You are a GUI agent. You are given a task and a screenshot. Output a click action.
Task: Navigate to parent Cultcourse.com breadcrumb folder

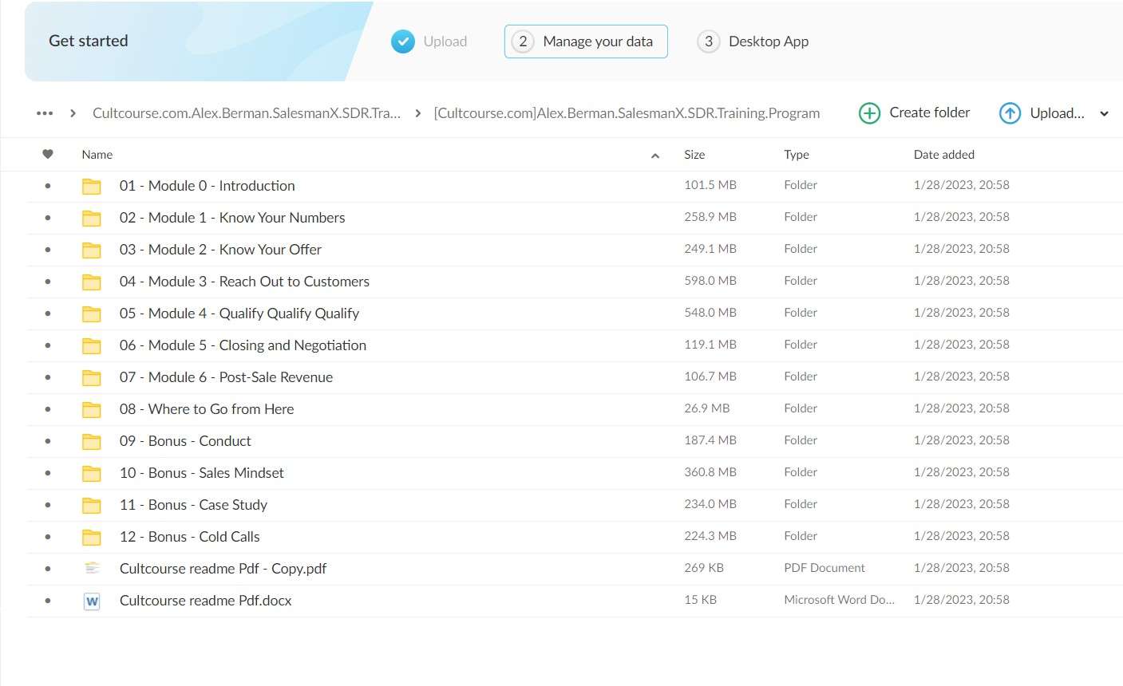click(x=246, y=113)
